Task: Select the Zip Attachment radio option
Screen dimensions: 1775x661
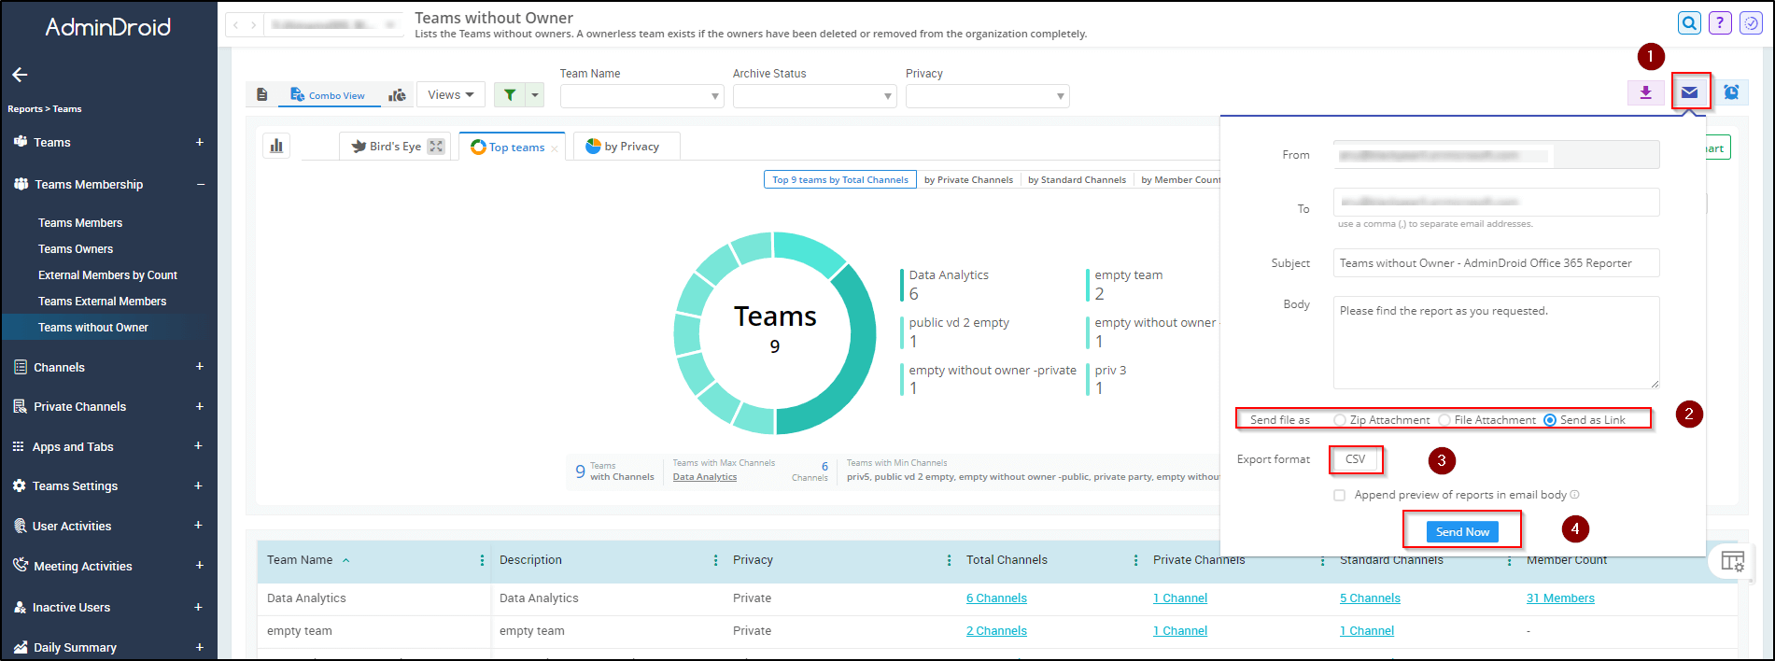Action: point(1340,420)
